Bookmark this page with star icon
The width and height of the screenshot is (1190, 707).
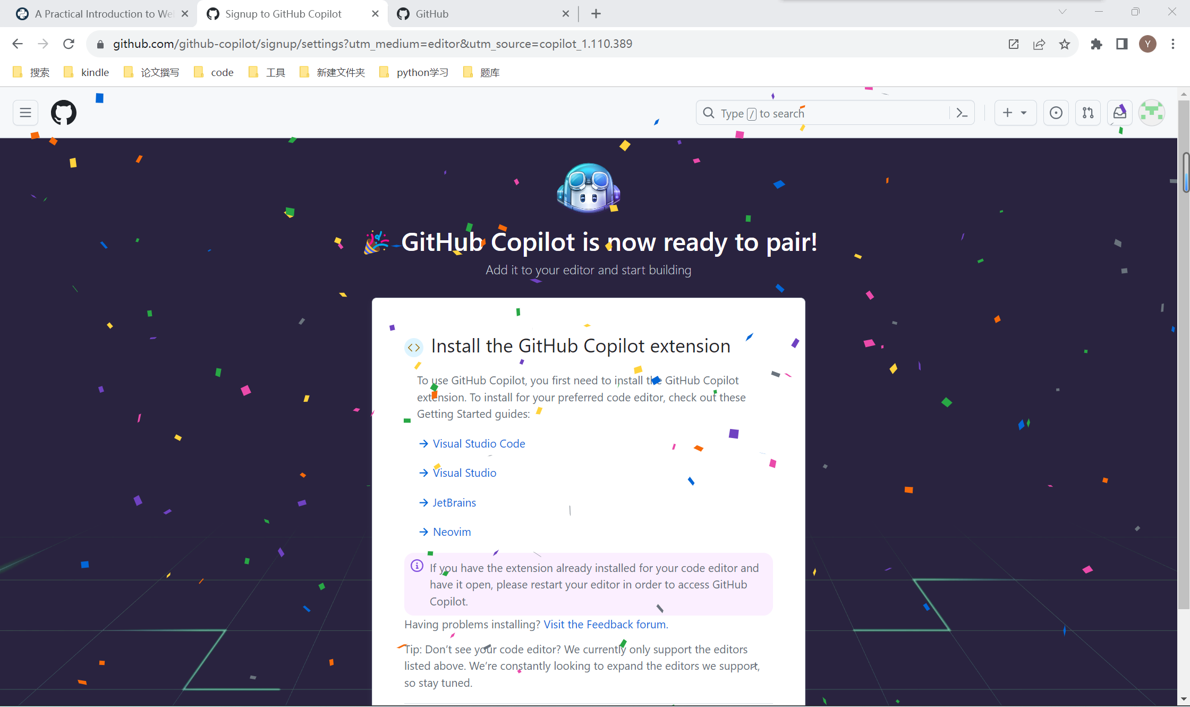point(1064,44)
